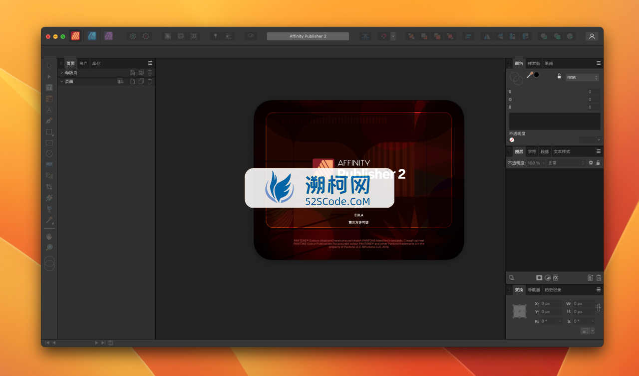Select the Colour Picker tool in toolbox
Viewport: 639px width, 376px height.
pyautogui.click(x=49, y=220)
